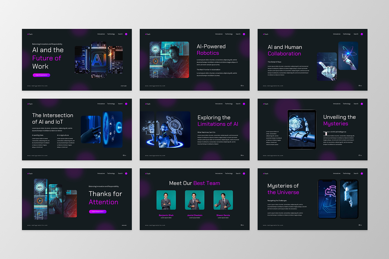Click Start Presentation on the Thanks for Attention slide

98,211
